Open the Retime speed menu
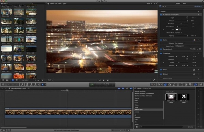Viewport: 204px width, 132px height. [x=159, y=85]
